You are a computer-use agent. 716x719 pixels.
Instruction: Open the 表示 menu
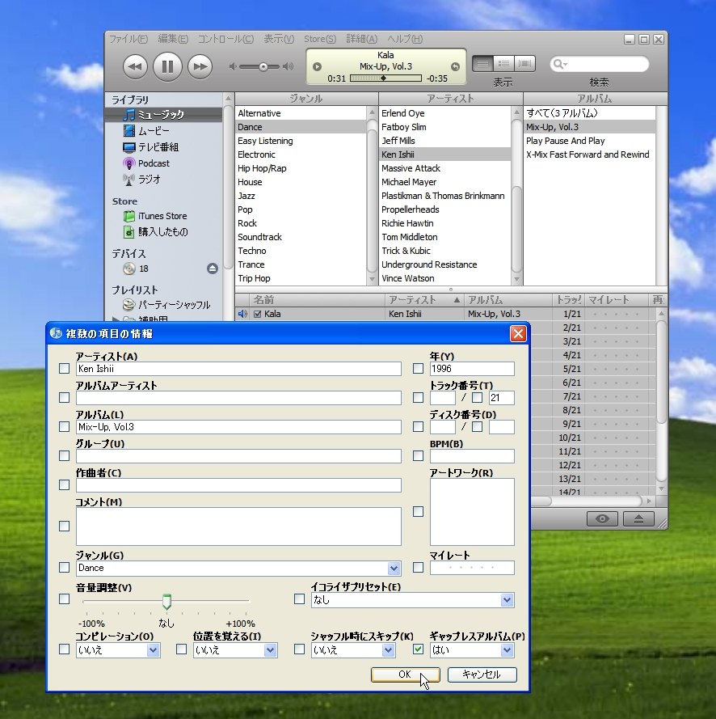[279, 39]
